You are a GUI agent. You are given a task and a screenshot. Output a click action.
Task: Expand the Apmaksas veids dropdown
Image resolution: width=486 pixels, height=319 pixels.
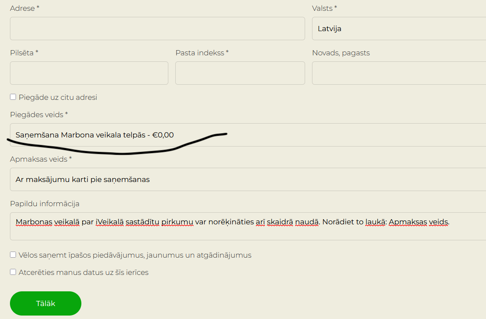pyautogui.click(x=248, y=179)
